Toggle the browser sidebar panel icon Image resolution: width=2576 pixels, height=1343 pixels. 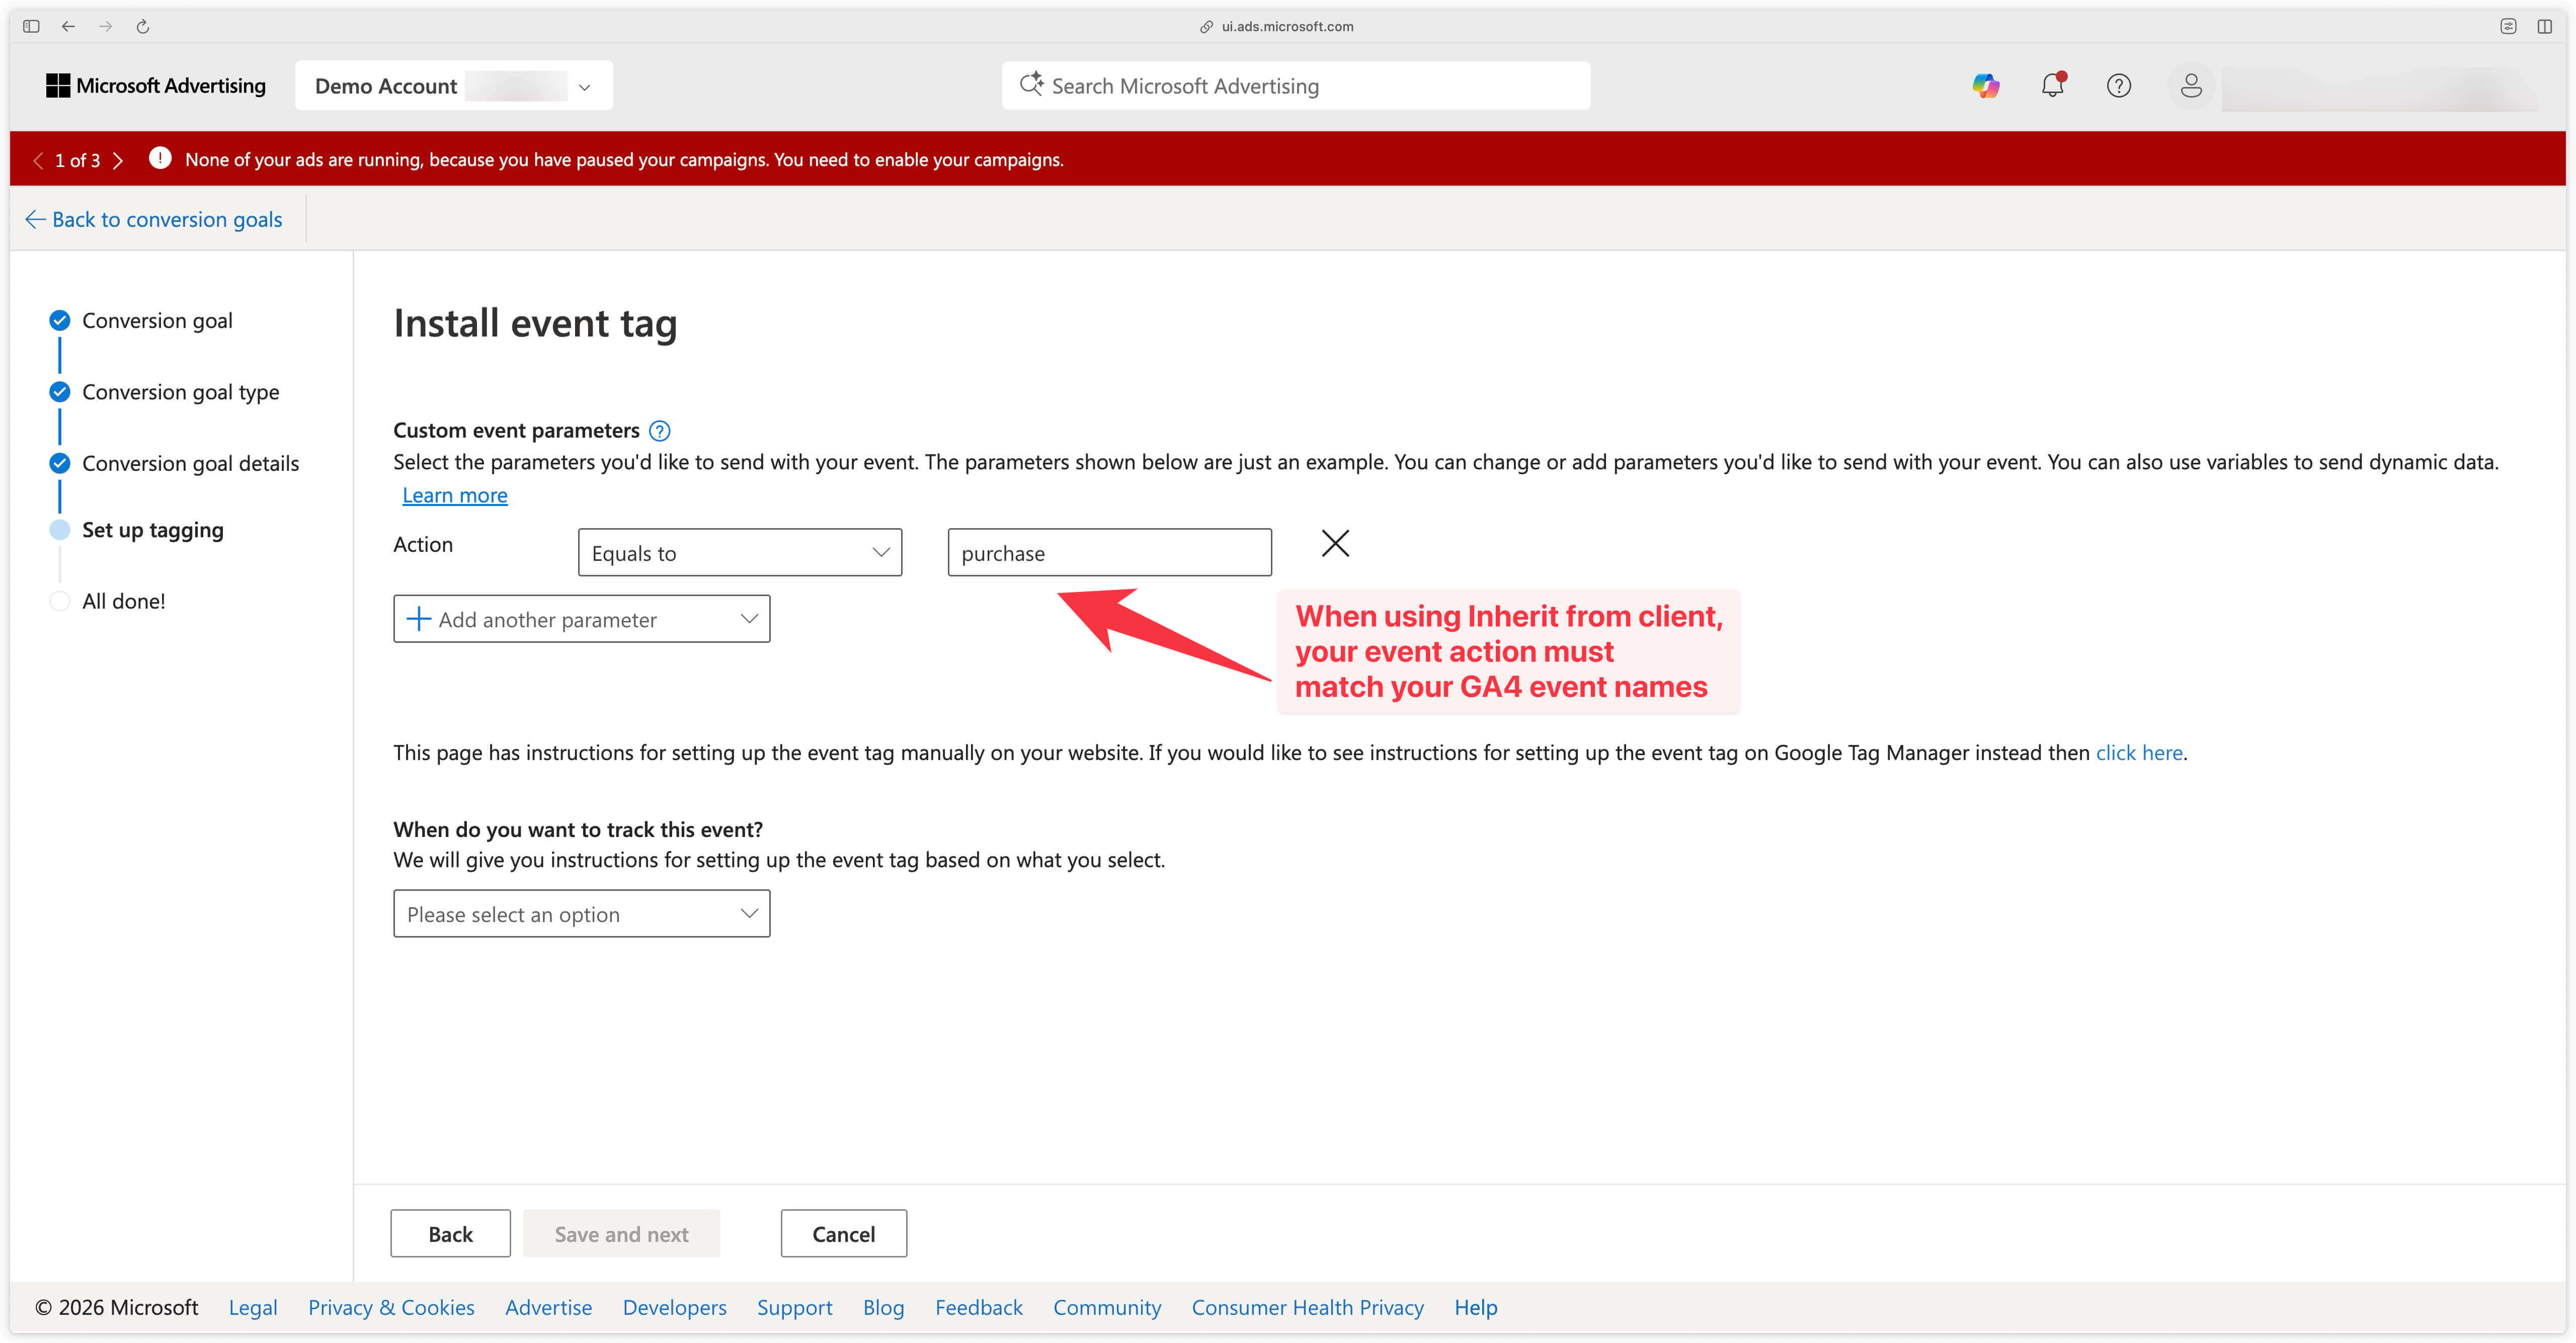(x=30, y=26)
